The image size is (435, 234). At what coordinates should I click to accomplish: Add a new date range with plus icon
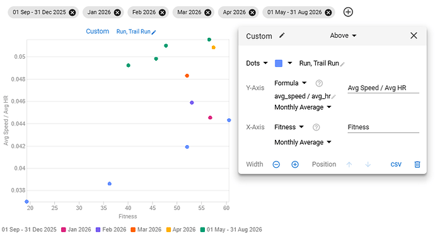(x=348, y=12)
